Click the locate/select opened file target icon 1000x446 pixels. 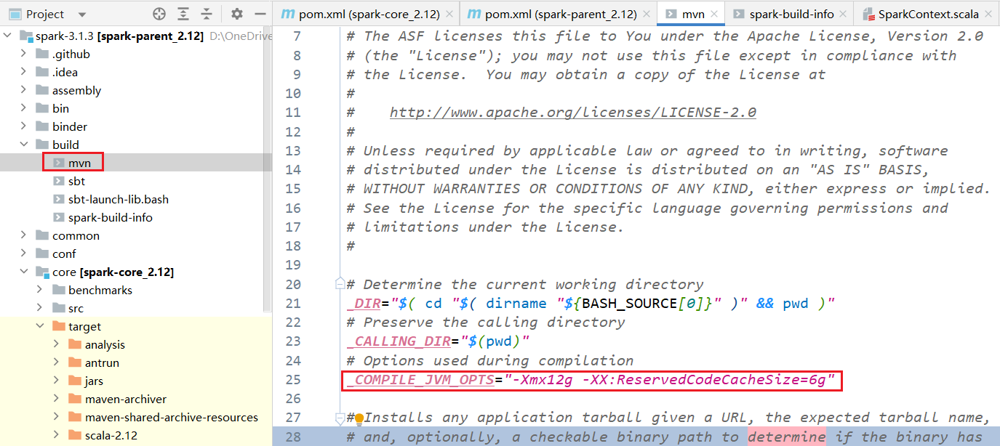159,14
